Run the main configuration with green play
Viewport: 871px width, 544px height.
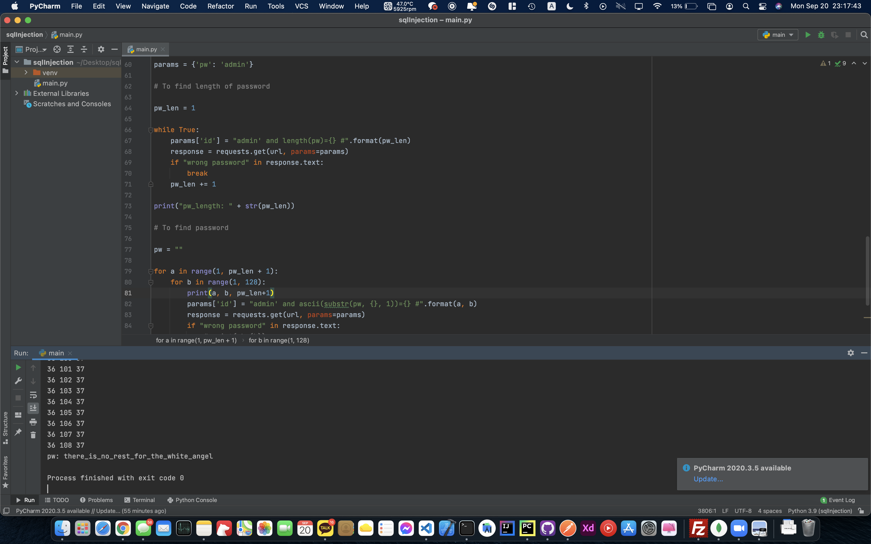tap(808, 34)
